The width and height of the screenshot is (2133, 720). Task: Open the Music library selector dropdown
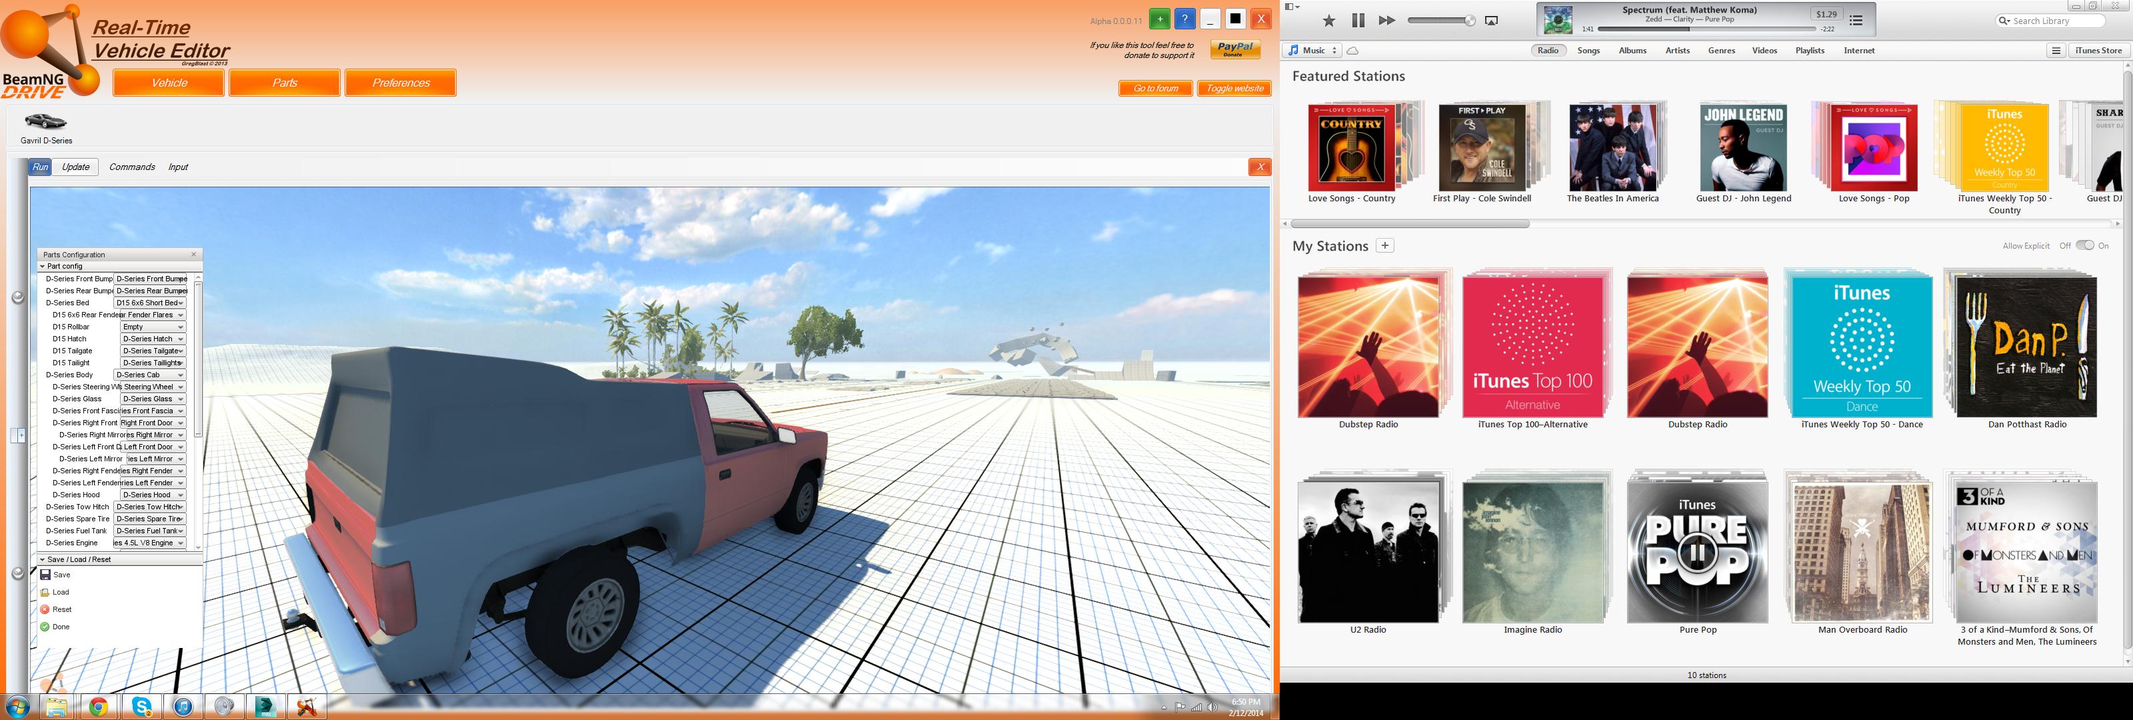click(1312, 51)
